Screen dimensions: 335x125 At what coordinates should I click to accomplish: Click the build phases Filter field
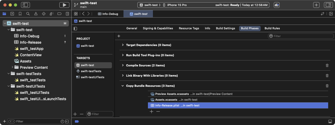coord(299,36)
